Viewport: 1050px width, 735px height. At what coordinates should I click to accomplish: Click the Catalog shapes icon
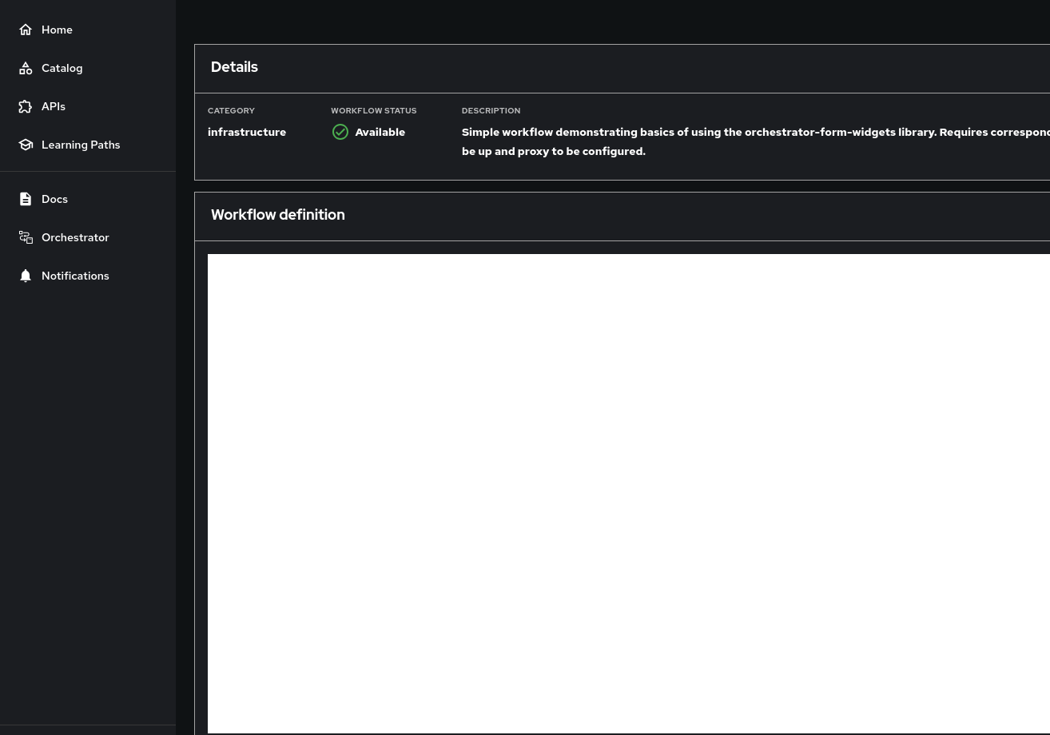pos(26,68)
